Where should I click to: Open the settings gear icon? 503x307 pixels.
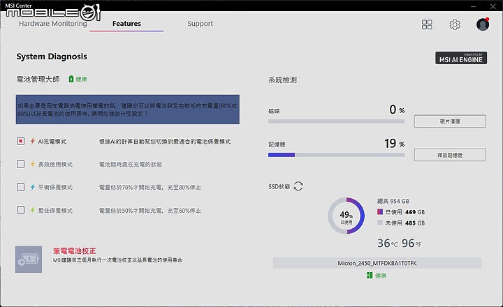coord(455,24)
